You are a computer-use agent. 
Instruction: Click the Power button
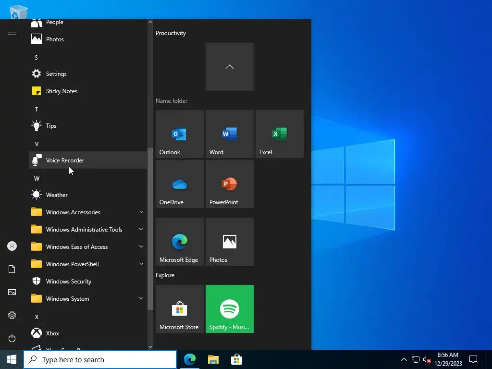(12, 338)
